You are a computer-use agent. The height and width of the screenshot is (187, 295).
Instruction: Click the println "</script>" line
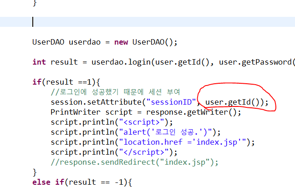coord(114,152)
